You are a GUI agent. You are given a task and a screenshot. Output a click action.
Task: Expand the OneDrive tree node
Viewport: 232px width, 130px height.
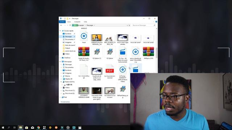60,58
